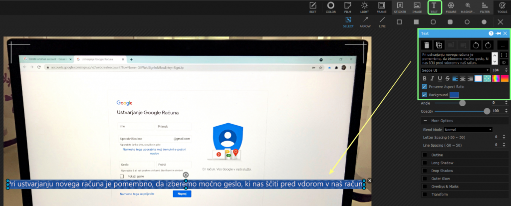
Task: Open the three-dots more menu
Action: coord(503,45)
